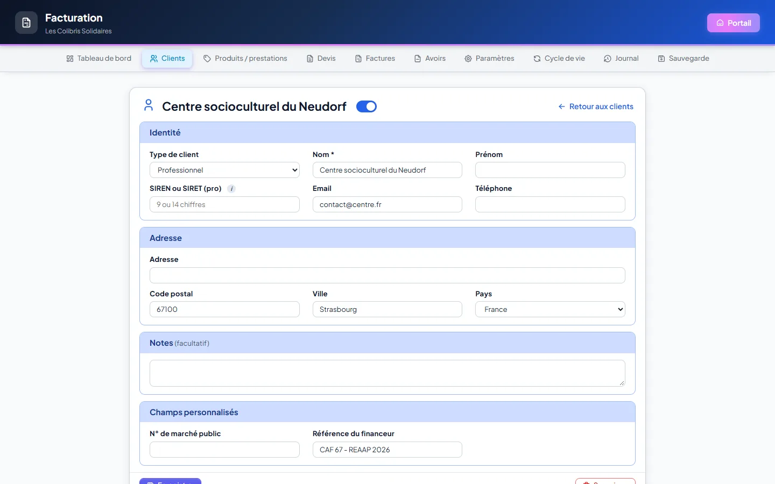Viewport: 775px width, 484px height.
Task: Click the Ville input field
Action: click(x=387, y=309)
